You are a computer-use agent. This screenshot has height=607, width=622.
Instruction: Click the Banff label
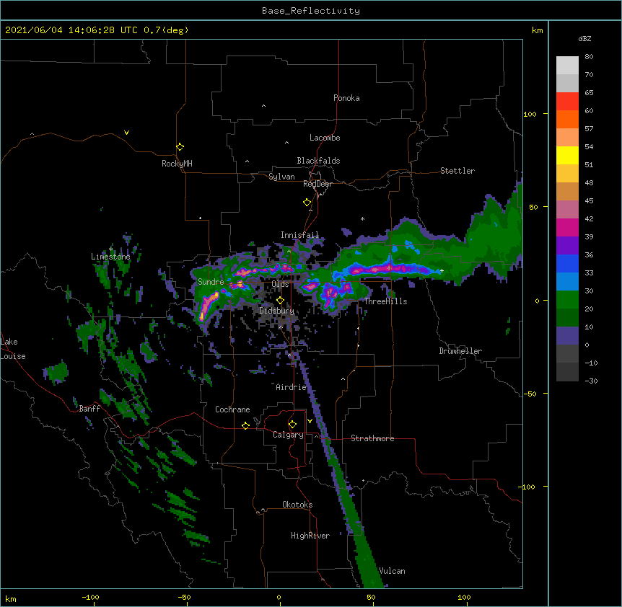[89, 409]
